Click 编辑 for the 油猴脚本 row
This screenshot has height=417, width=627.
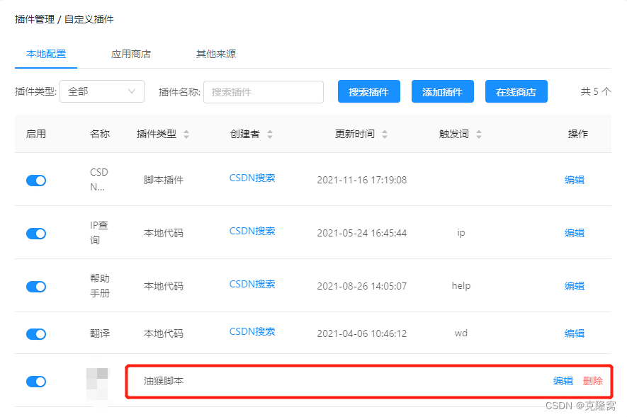(563, 381)
